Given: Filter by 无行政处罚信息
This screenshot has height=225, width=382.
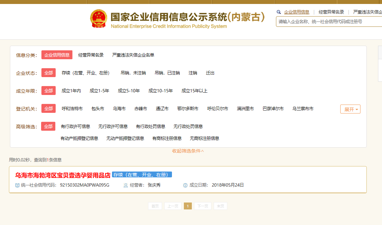Looking at the screenshot, I should 188,126.
